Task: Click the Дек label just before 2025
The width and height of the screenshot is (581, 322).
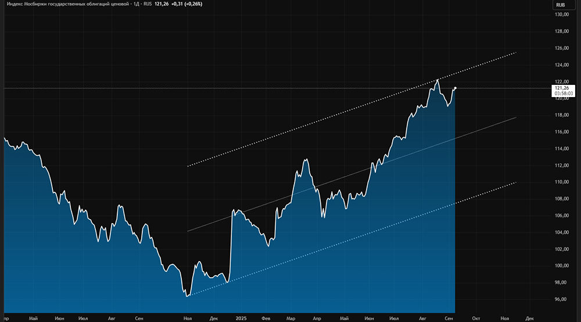Action: click(x=213, y=319)
